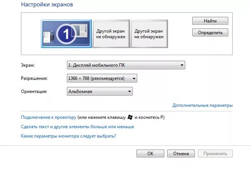
Task: Click the Найти button
Action: coord(210,21)
